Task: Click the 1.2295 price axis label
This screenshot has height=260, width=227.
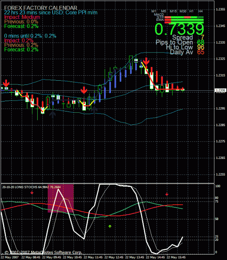Action: [220, 109]
